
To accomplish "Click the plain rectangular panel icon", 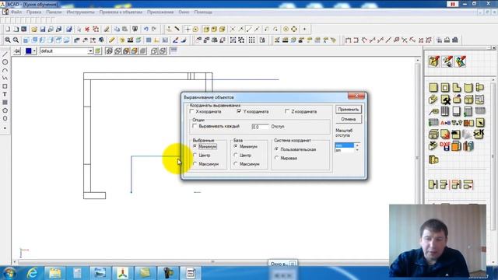I will (433, 88).
